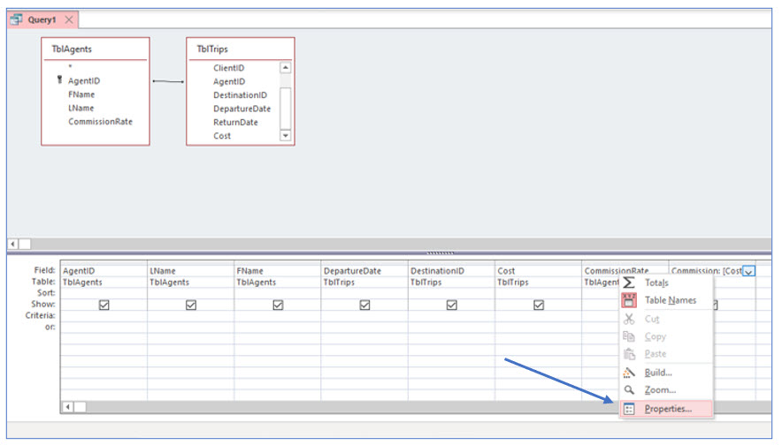Click the Cut scissors icon
The height and width of the screenshot is (445, 782).
pyautogui.click(x=629, y=319)
